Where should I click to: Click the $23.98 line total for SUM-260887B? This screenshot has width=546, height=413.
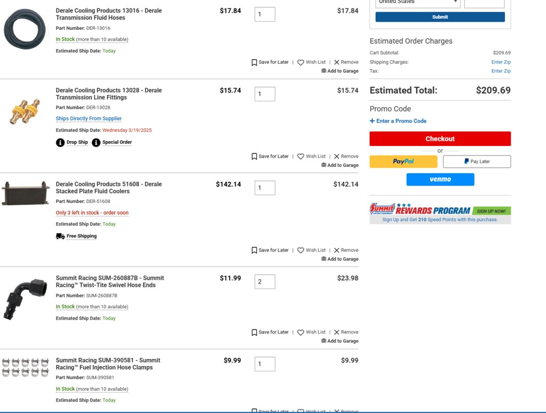pos(347,278)
